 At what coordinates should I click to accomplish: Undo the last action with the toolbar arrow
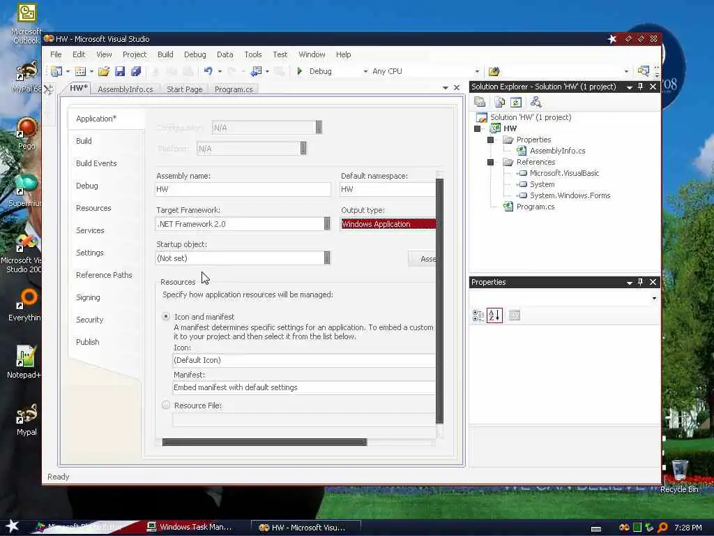pyautogui.click(x=208, y=71)
